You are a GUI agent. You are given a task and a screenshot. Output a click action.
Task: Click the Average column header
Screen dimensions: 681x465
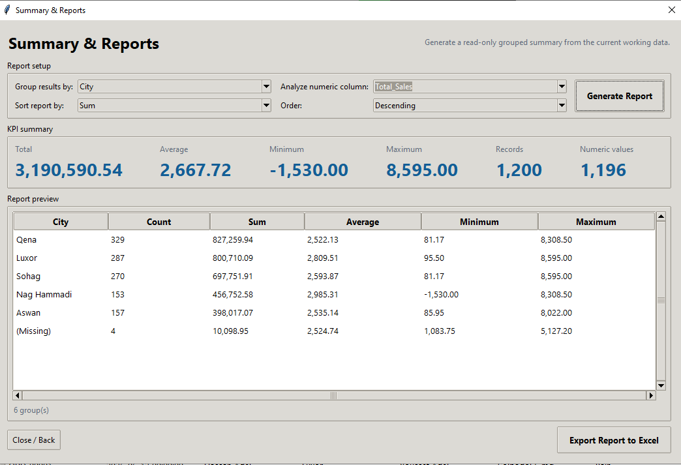(x=363, y=222)
